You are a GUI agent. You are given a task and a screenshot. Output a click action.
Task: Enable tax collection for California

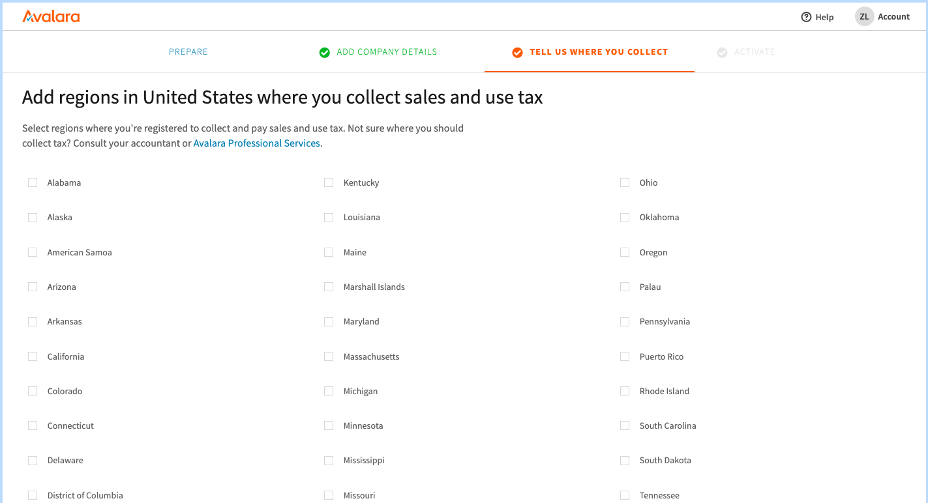click(33, 356)
